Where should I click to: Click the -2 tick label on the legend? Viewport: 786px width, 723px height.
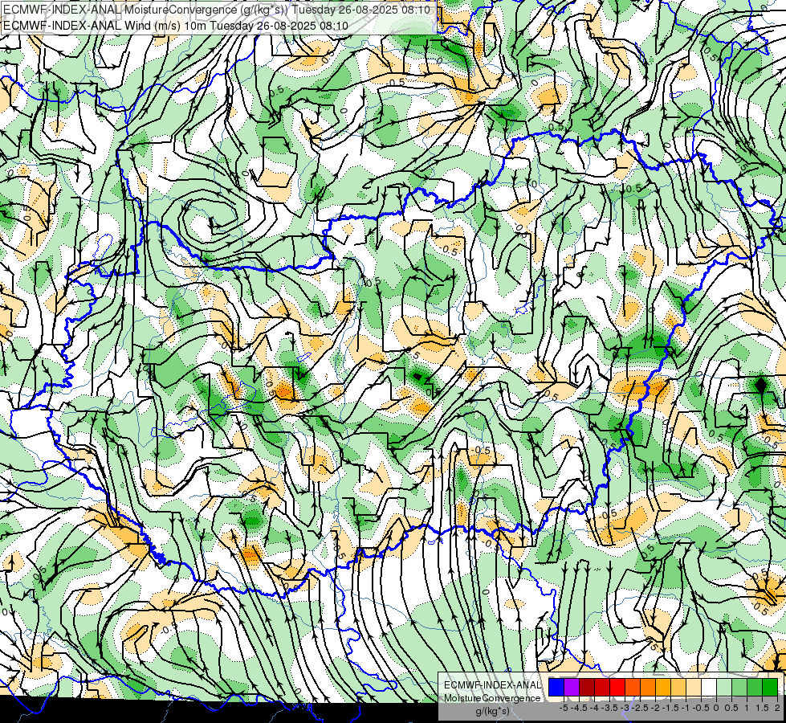(655, 708)
